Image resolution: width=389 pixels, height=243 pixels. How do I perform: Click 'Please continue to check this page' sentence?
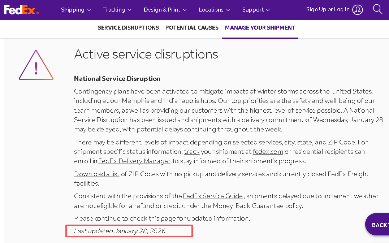(x=162, y=218)
